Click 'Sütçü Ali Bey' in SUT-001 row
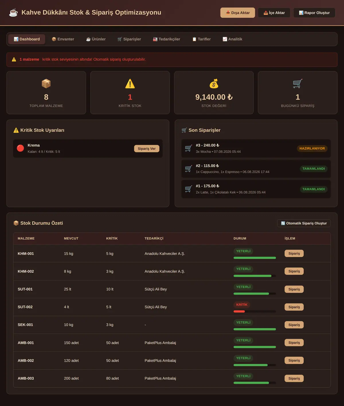The width and height of the screenshot is (344, 406). point(156,289)
